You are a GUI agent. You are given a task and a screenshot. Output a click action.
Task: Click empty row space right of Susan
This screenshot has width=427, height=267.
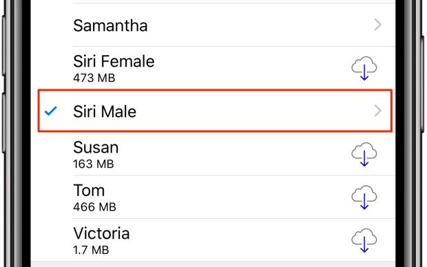pyautogui.click(x=234, y=154)
